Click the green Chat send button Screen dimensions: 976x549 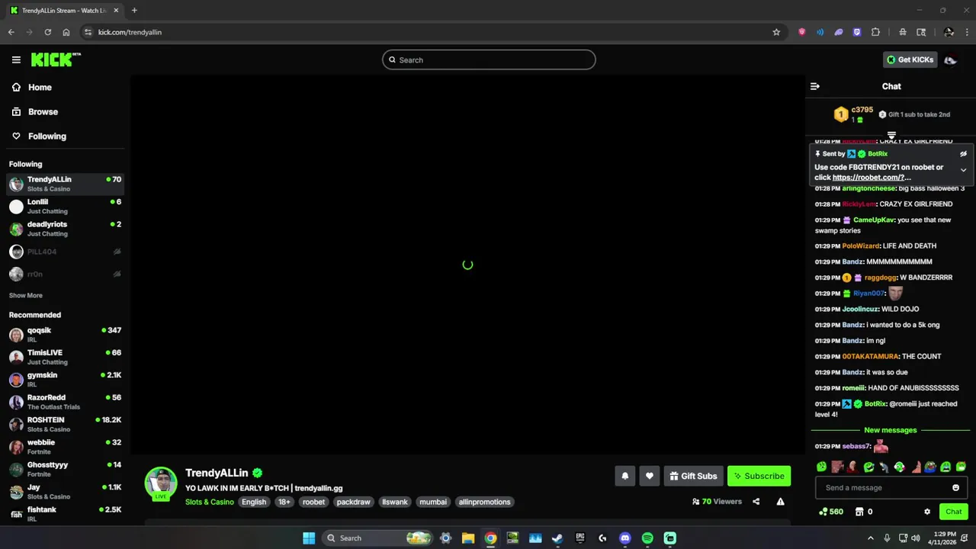tap(953, 512)
